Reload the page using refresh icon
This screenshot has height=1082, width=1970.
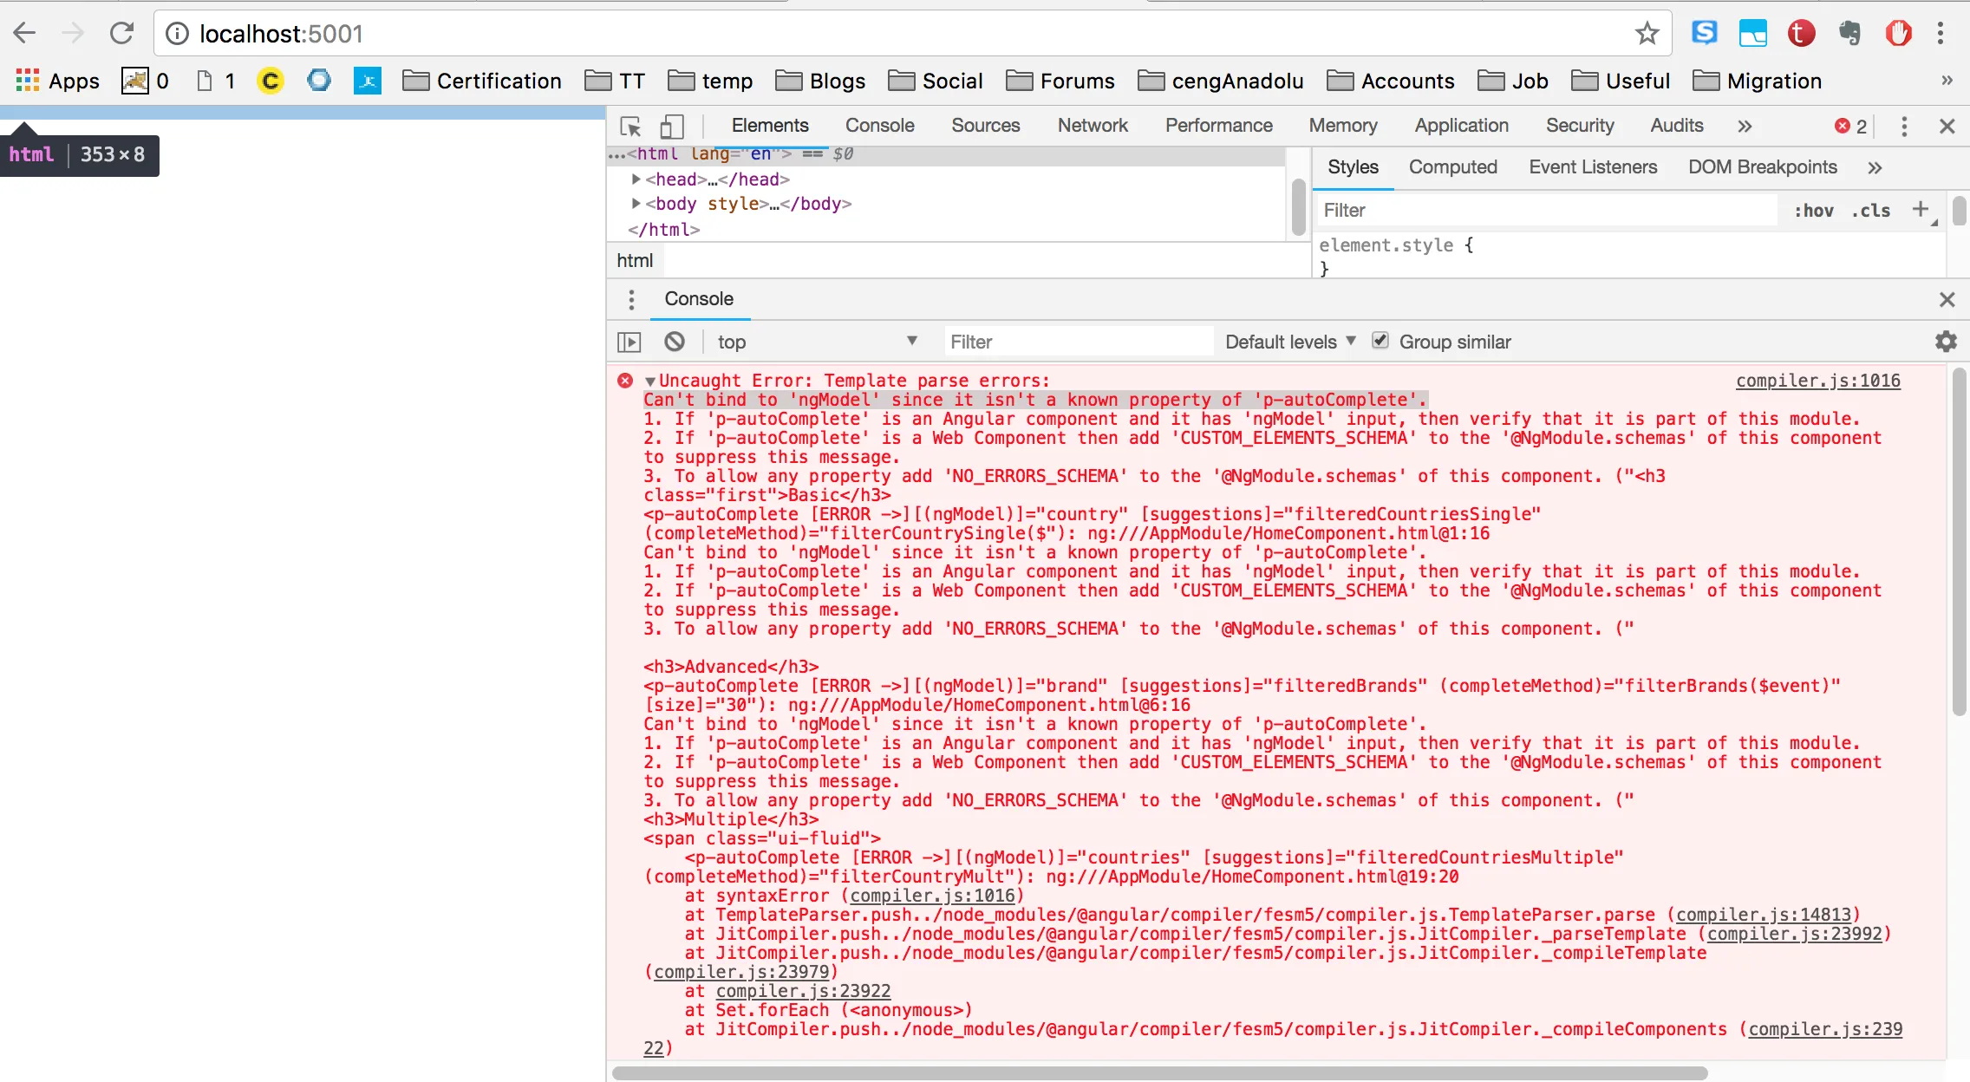coord(122,34)
